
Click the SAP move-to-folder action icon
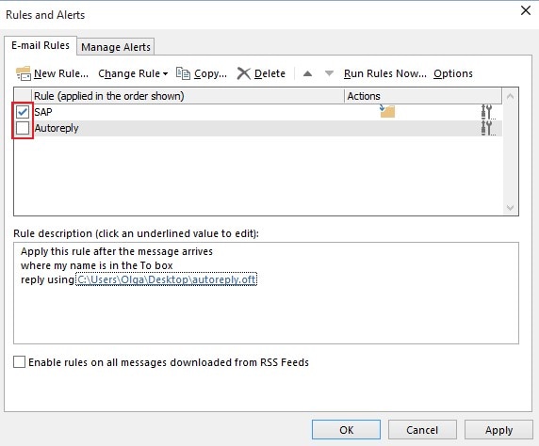tap(387, 111)
